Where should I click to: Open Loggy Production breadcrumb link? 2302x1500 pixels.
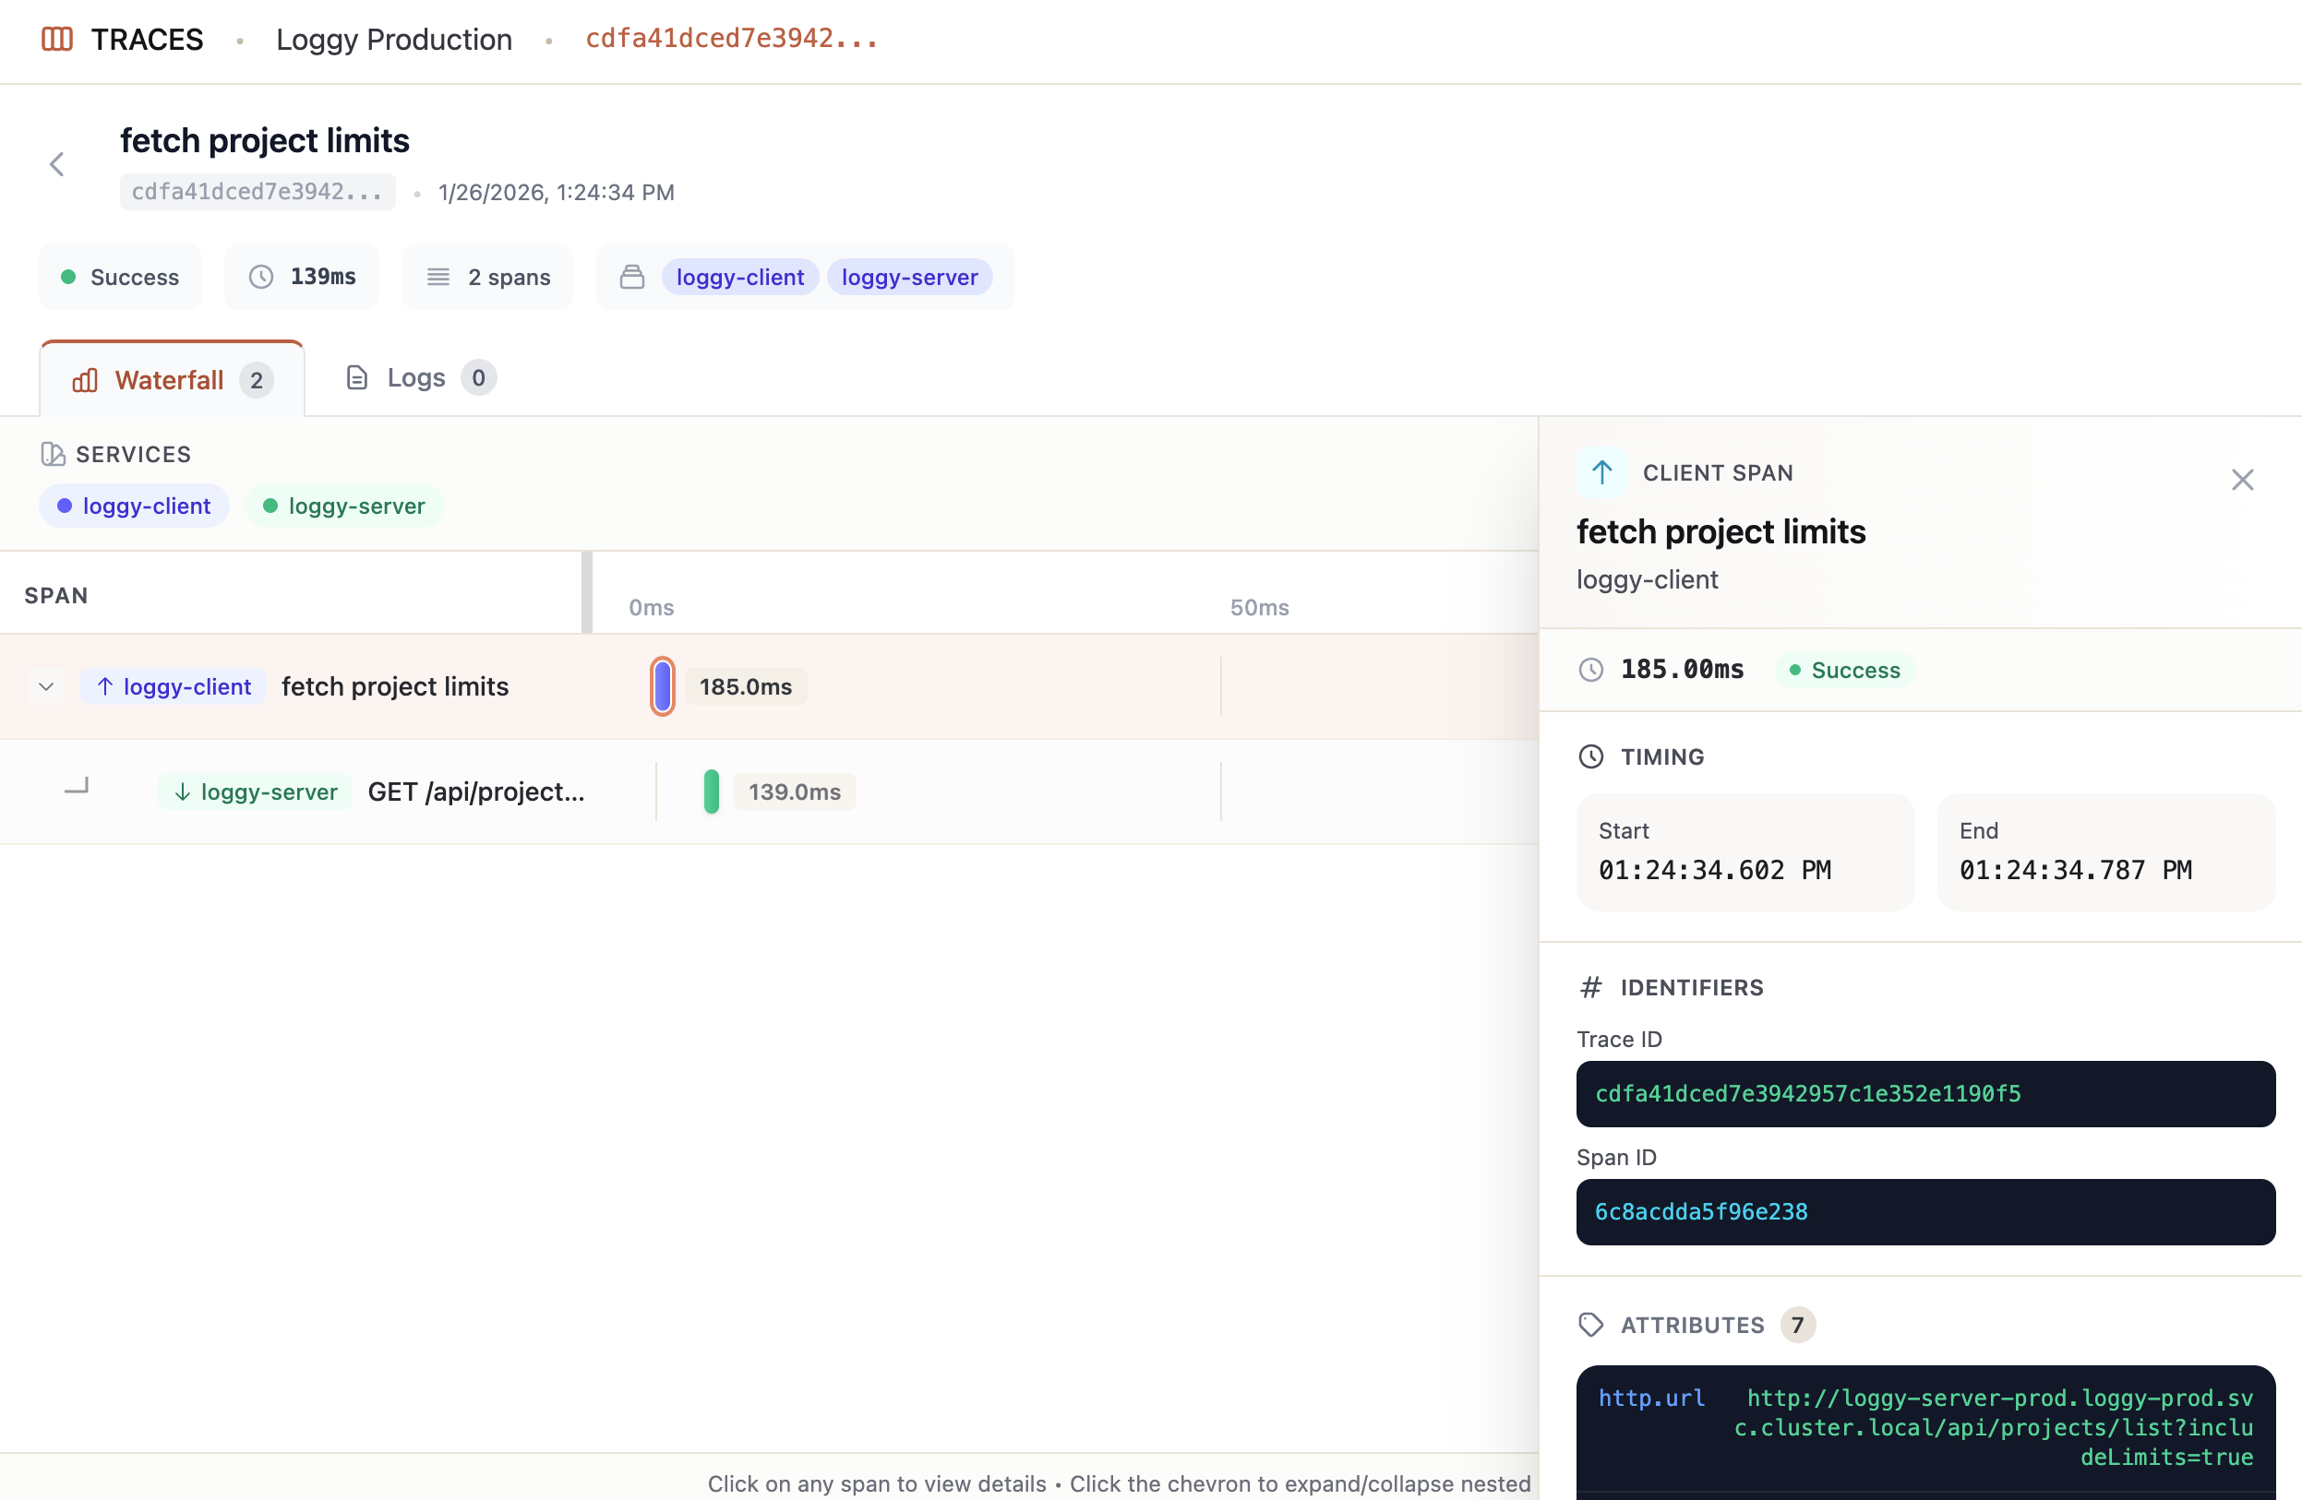(x=393, y=39)
